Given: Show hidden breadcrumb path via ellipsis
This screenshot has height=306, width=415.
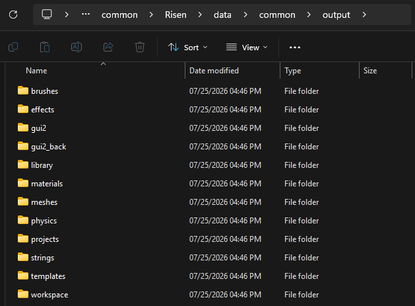Looking at the screenshot, I should 86,15.
